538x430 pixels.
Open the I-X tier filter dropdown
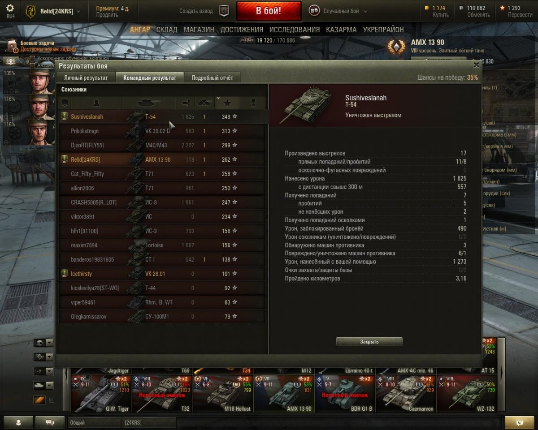pos(43,371)
